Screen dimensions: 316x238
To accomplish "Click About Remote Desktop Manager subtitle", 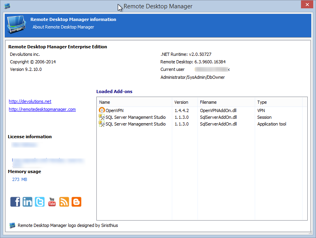I will click(63, 27).
